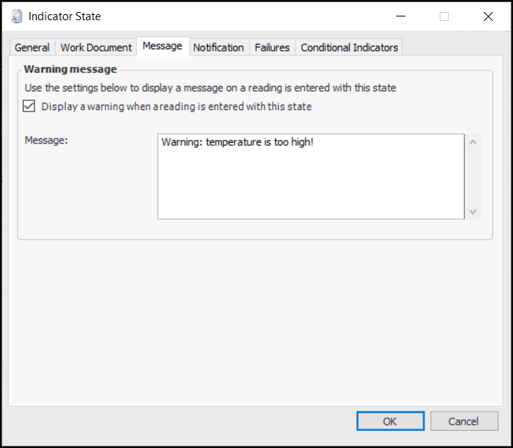This screenshot has width=513, height=448.
Task: Open the Failures tab
Action: [272, 47]
